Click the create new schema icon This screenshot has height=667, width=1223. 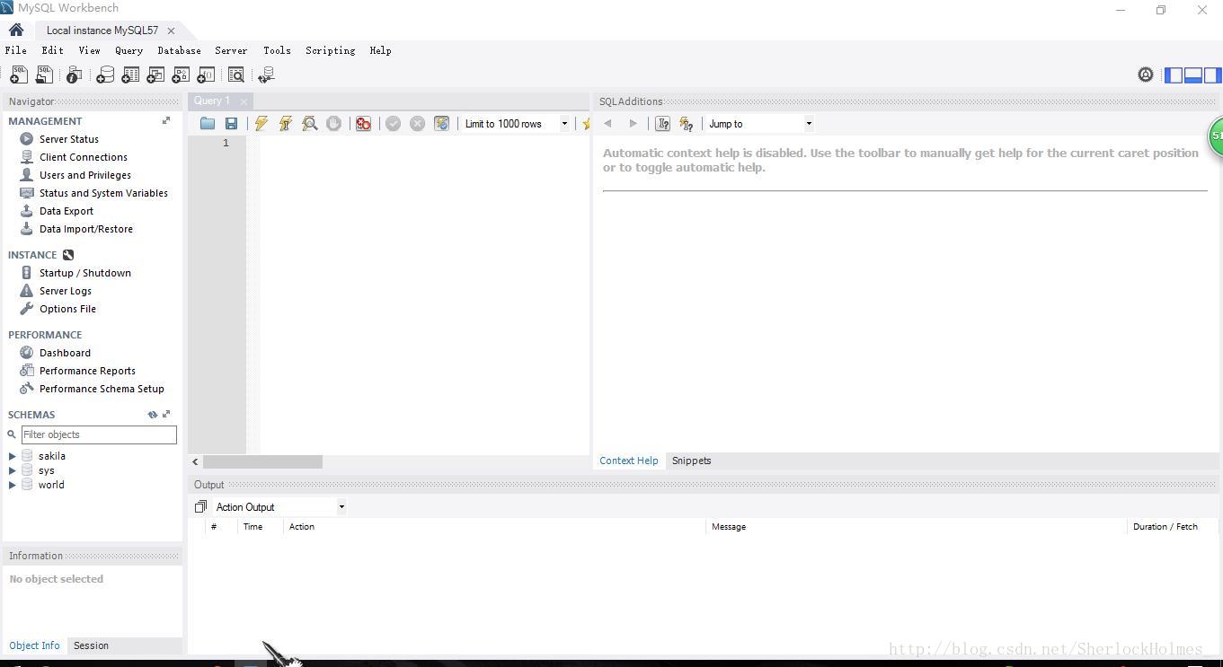[105, 75]
